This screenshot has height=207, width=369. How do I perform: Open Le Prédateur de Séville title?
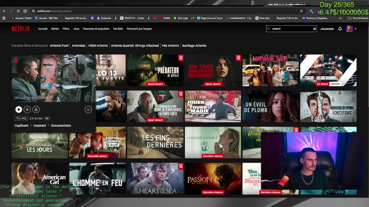pyautogui.click(x=155, y=70)
